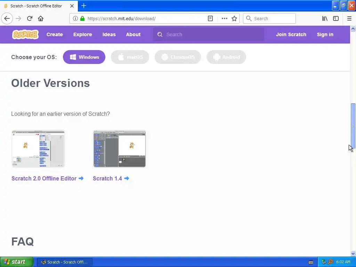356x267 pixels.
Task: Click Sign in link
Action: [325, 34]
